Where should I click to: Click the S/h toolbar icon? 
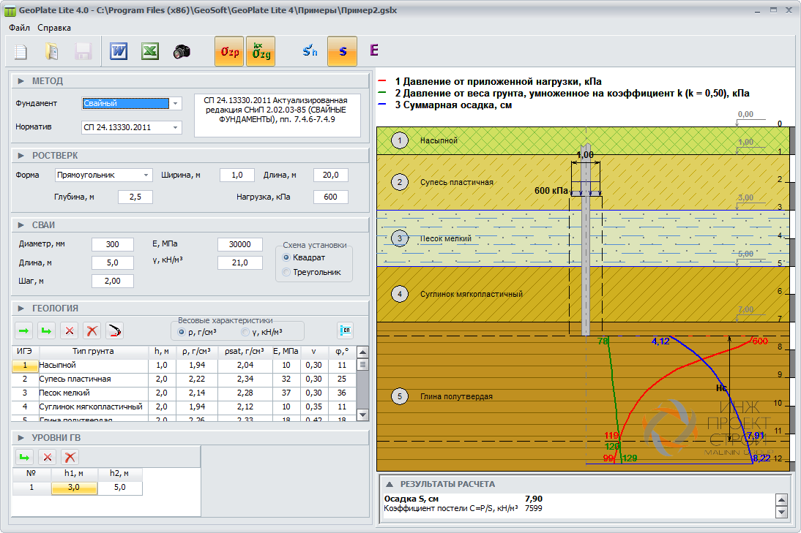310,50
